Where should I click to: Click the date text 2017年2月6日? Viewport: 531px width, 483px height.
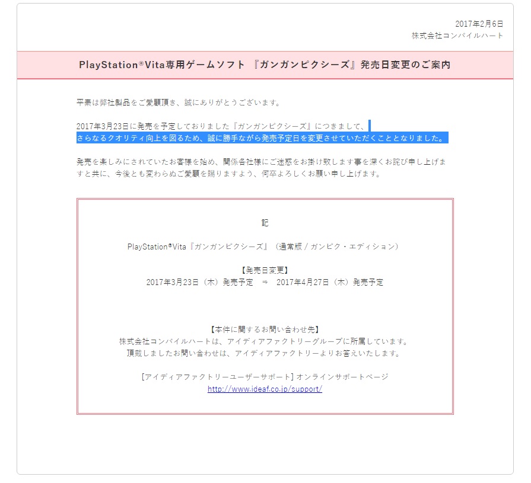(479, 24)
